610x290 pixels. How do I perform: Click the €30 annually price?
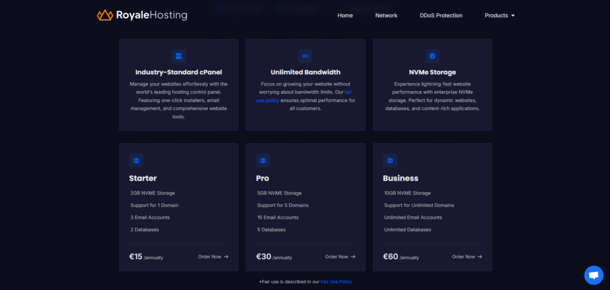(274, 257)
